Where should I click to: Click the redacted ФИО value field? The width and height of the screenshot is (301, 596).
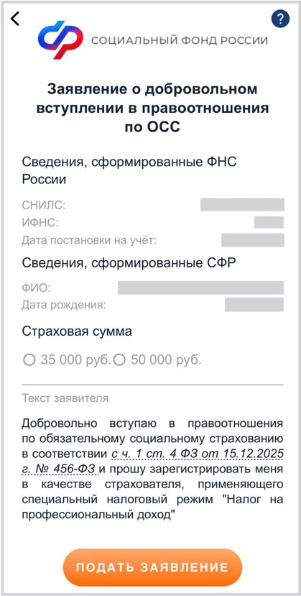coord(200,288)
